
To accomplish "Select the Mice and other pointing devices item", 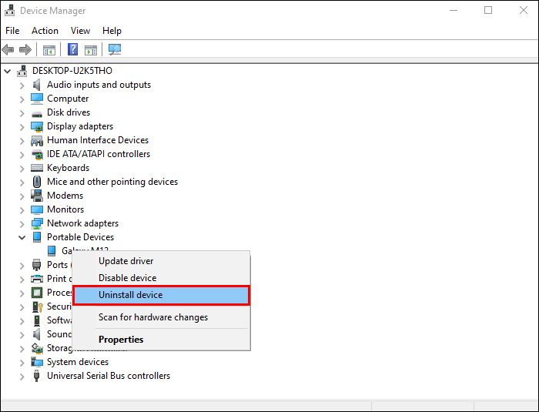I will coord(112,182).
